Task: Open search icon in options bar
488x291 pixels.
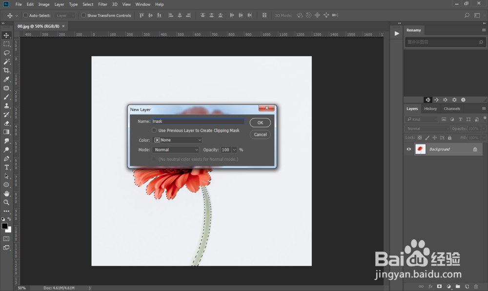Action: tap(467, 15)
